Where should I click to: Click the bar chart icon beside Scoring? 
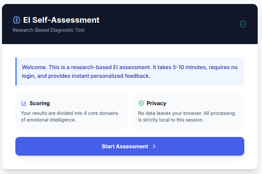(24, 103)
